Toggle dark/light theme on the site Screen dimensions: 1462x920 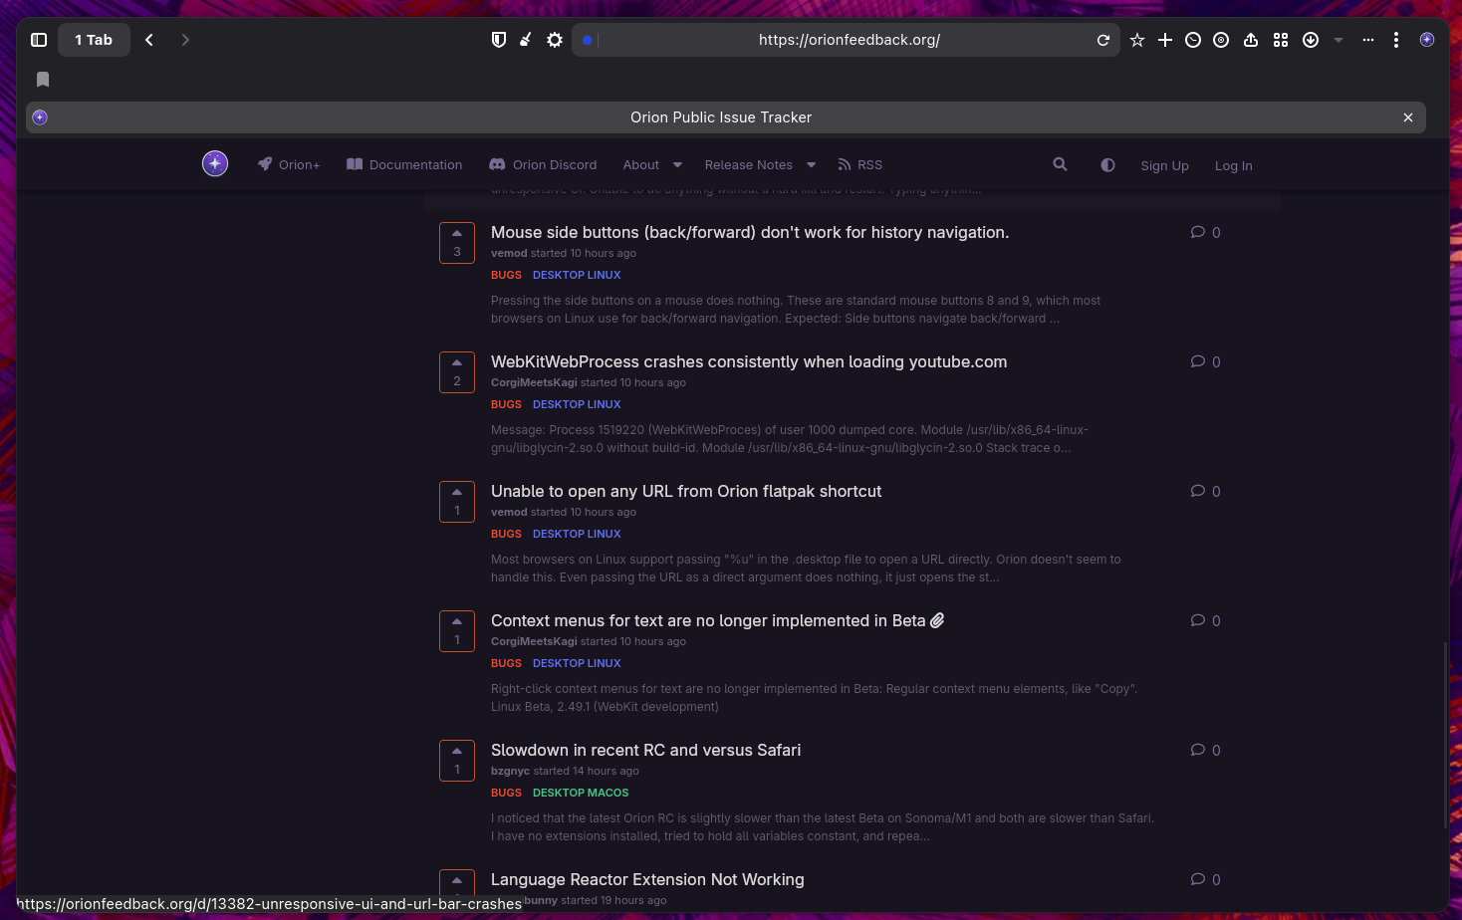(1107, 165)
